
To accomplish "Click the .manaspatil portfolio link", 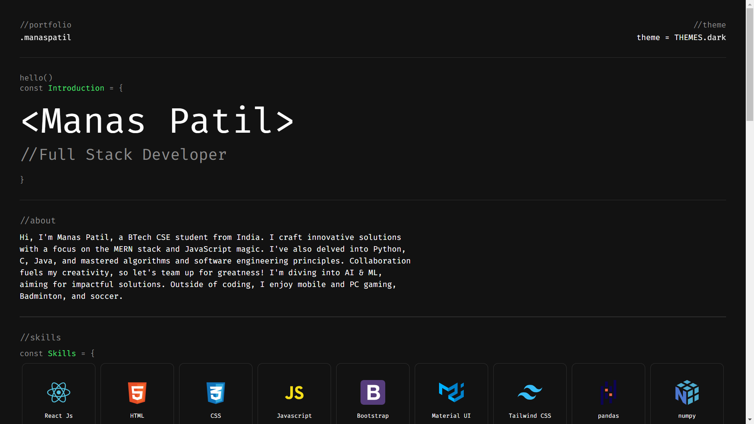I will [x=46, y=38].
